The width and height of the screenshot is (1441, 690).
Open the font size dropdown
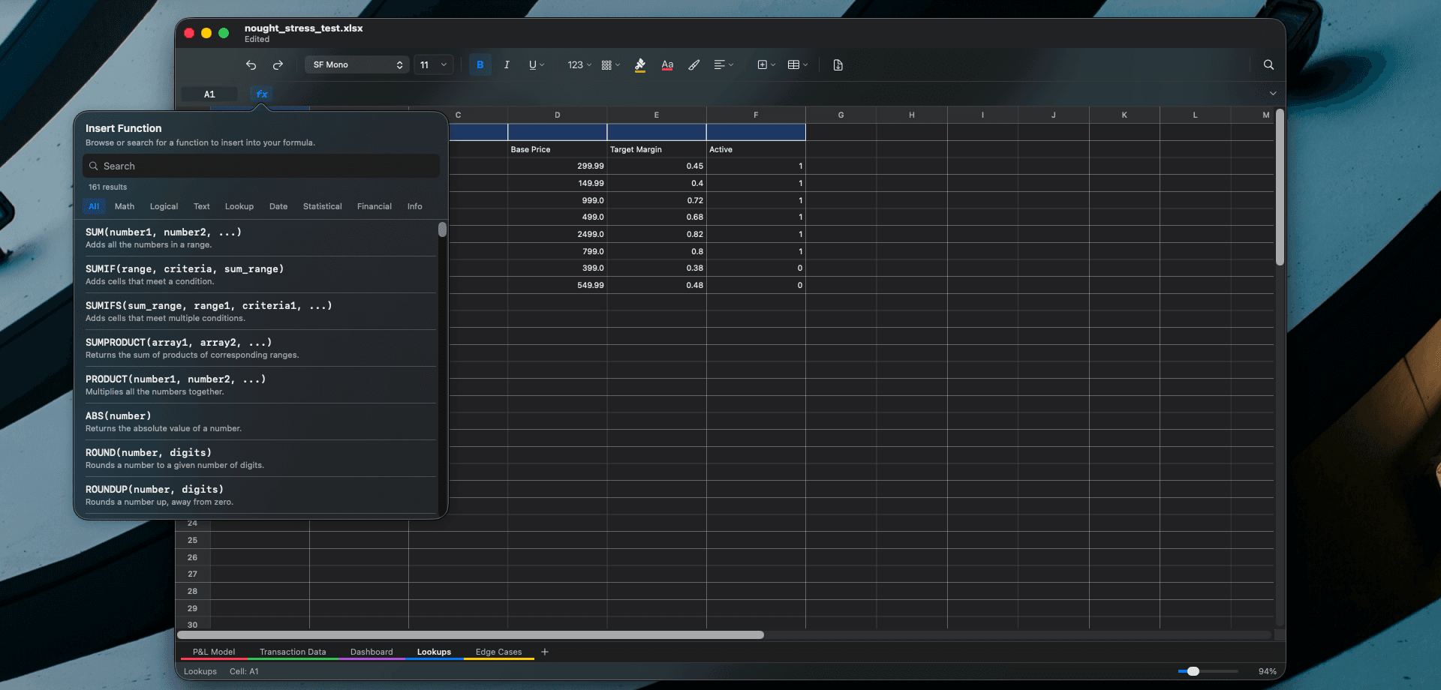pyautogui.click(x=433, y=64)
